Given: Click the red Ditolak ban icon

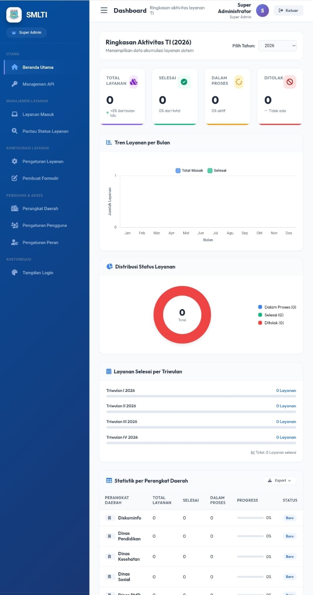Looking at the screenshot, I should (x=290, y=82).
